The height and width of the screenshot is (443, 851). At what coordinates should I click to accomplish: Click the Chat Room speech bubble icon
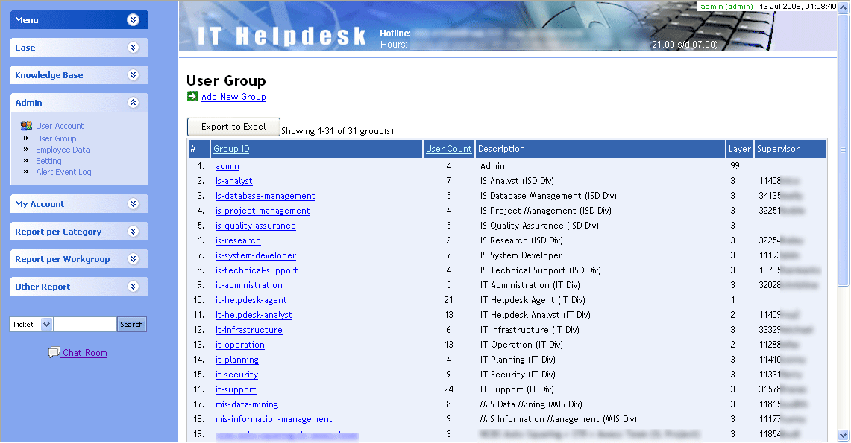point(54,352)
